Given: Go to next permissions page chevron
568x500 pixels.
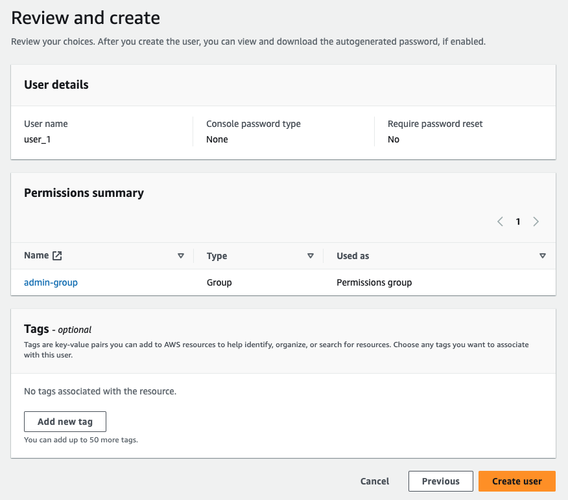Looking at the screenshot, I should (x=536, y=222).
